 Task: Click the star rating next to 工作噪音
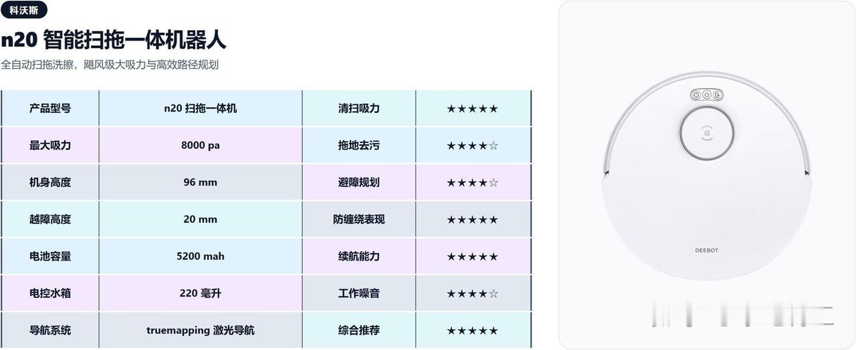[472, 293]
